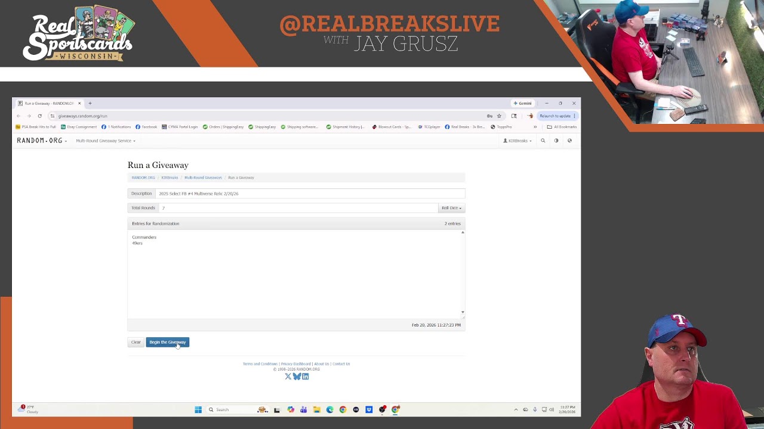Open File Explorer from the taskbar
This screenshot has width=764, height=429.
click(317, 410)
